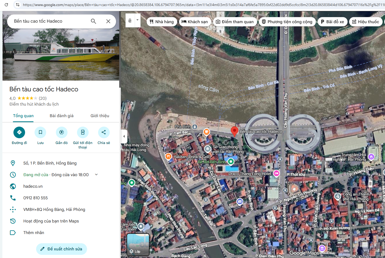Filter map by Nhà hàng chip
This screenshot has width=385, height=258.
162,22
